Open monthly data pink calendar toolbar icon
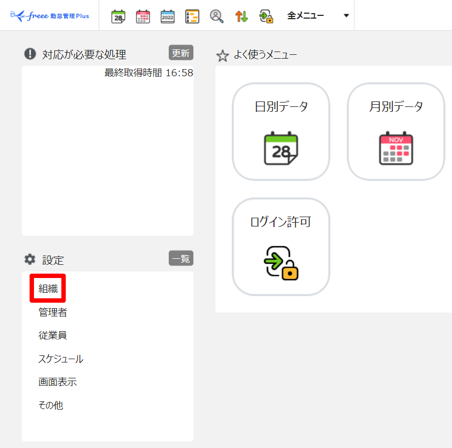Viewport: 452px width, 448px height. [143, 16]
